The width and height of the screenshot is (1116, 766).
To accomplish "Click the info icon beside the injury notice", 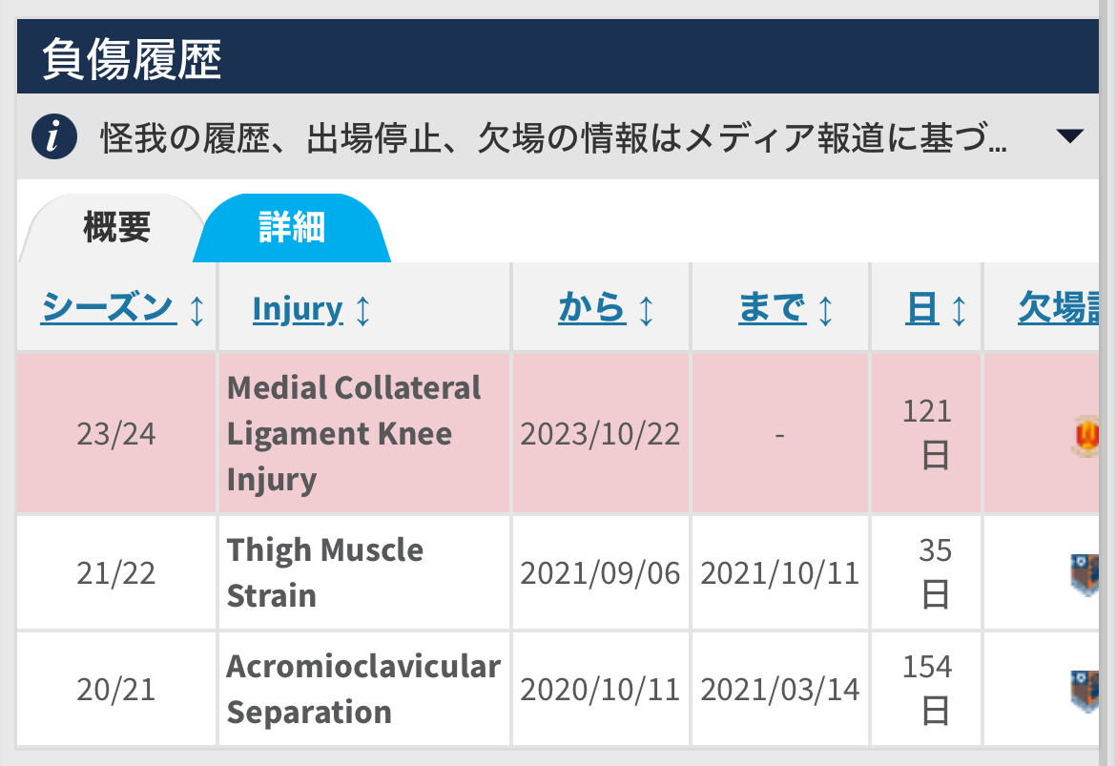I will (54, 136).
